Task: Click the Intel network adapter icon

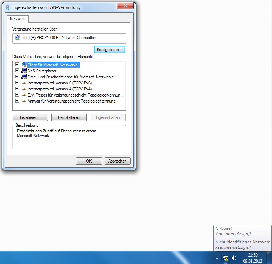Action: click(18, 38)
